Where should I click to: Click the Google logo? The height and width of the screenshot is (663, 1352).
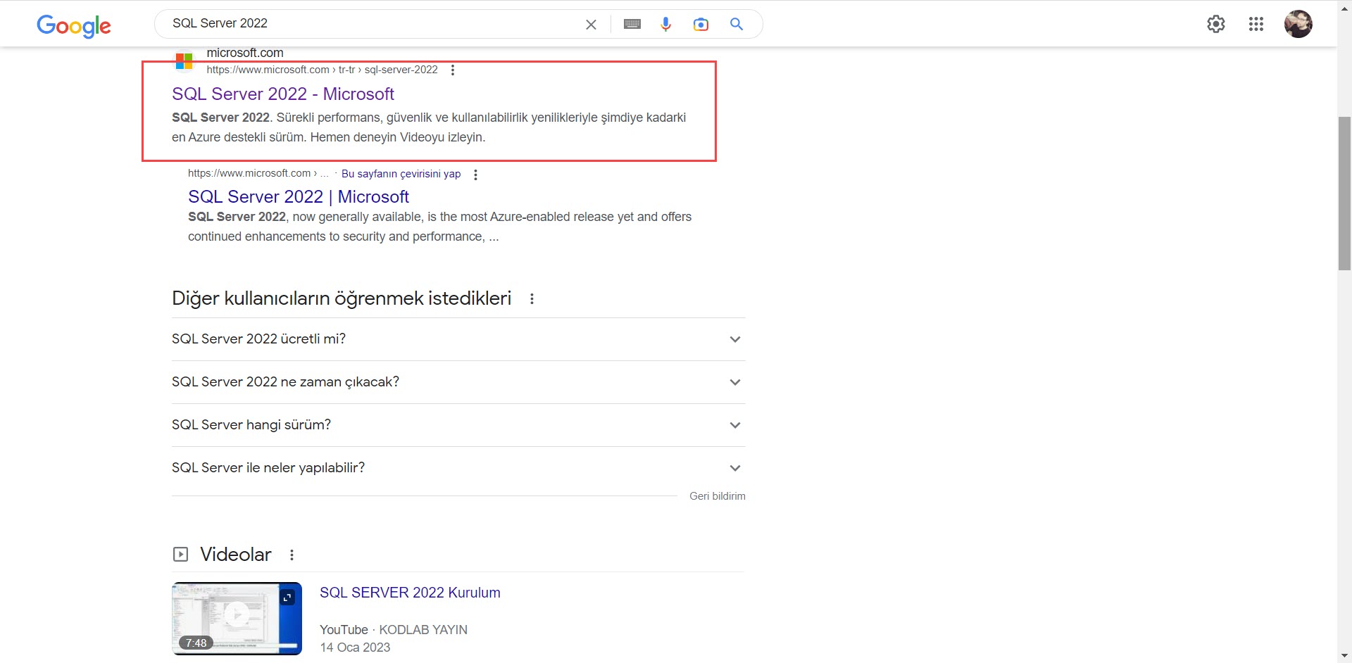click(x=73, y=26)
